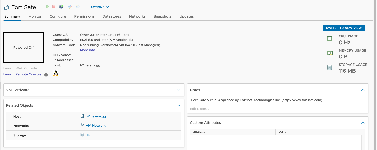Click the red Power Off square icon
This screenshot has height=150, width=377.
[x=54, y=7]
